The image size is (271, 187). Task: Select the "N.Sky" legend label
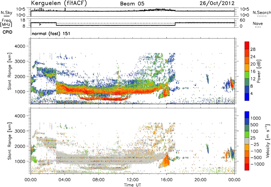point(6,12)
